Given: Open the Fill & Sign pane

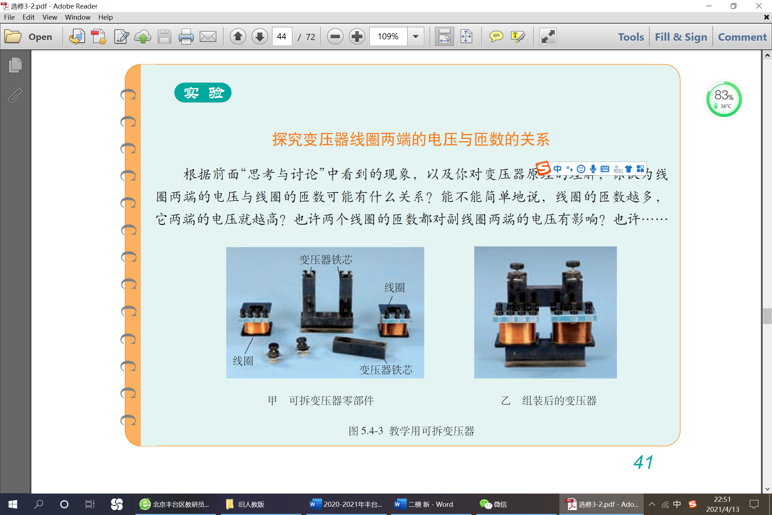Looking at the screenshot, I should click(x=681, y=37).
